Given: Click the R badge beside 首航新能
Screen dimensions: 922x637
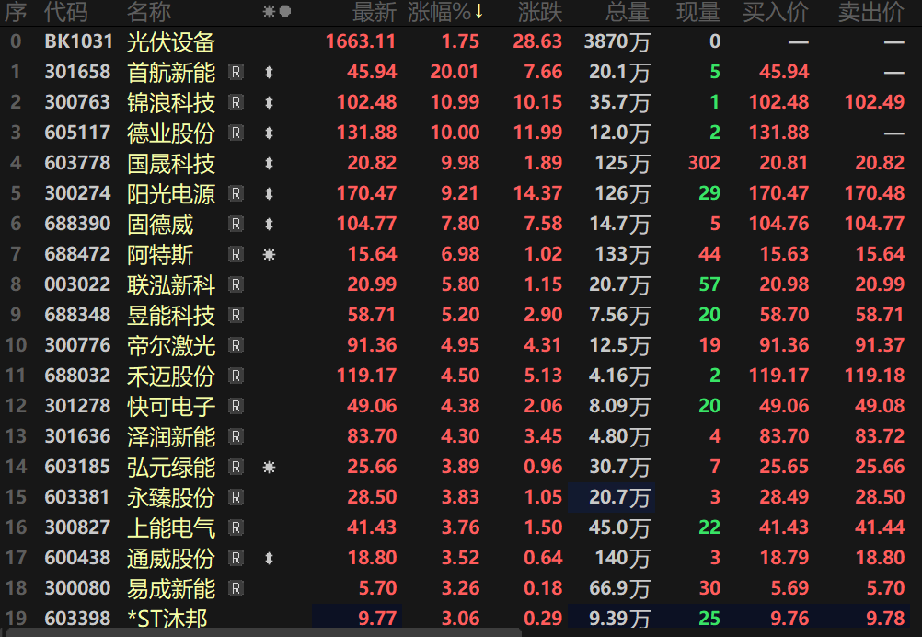Looking at the screenshot, I should [236, 73].
